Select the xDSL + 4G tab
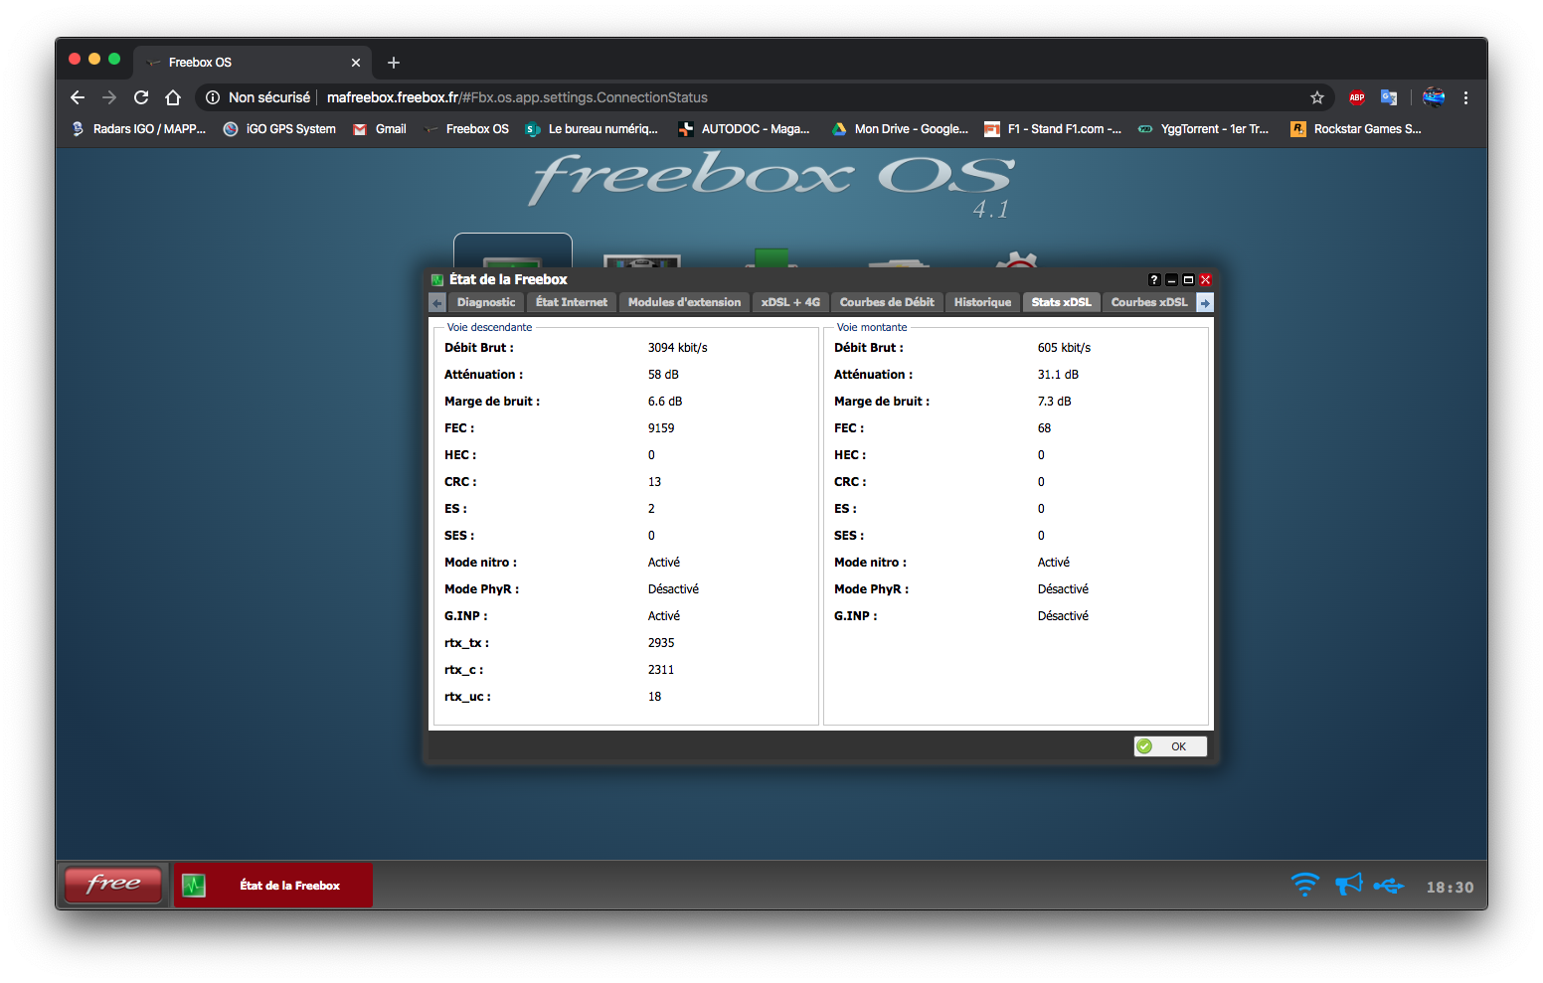Screen dimensions: 1543x983 click(790, 302)
